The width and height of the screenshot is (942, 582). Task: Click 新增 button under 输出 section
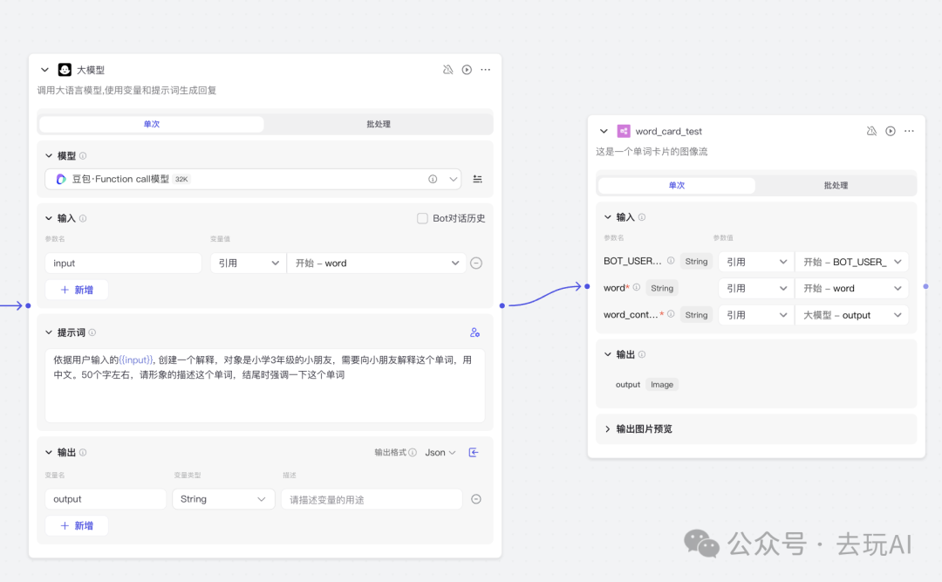[x=77, y=525]
